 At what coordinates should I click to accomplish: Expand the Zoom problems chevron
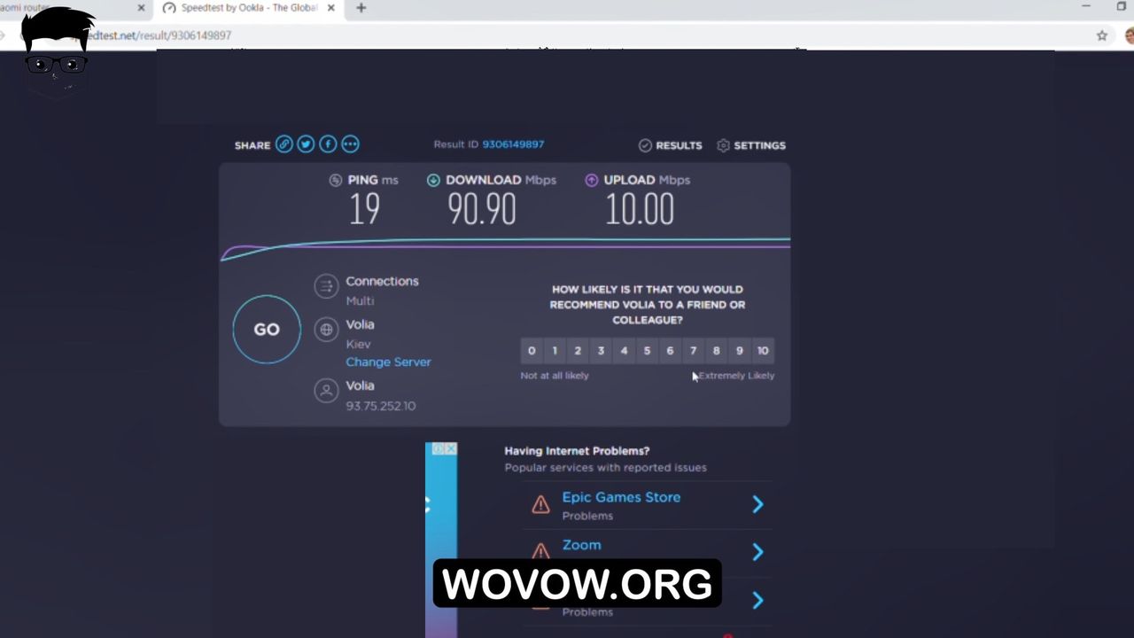coord(757,552)
